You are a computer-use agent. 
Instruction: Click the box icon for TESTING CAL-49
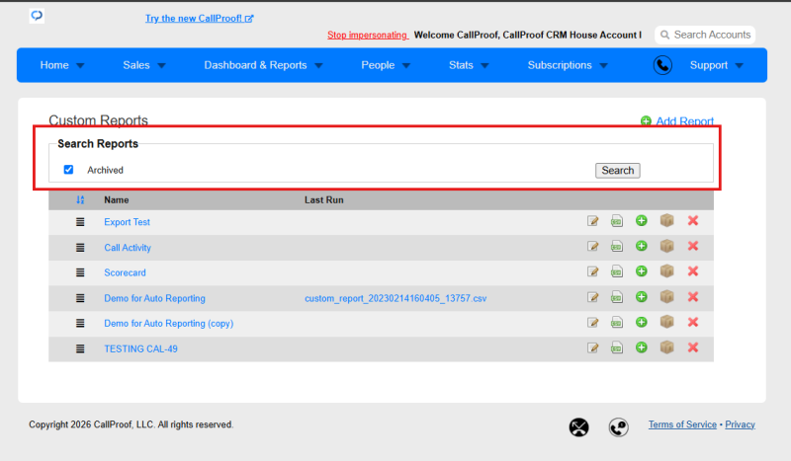(x=666, y=346)
